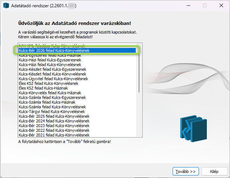
Task: Select Kulcs-Bér 2022 felad Kulcs-Könyvelésnek
Action: point(77,130)
